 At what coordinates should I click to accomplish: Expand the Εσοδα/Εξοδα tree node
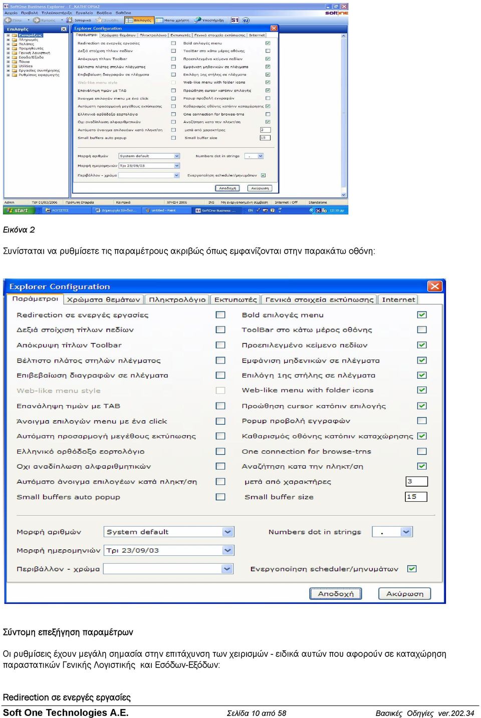8,58
